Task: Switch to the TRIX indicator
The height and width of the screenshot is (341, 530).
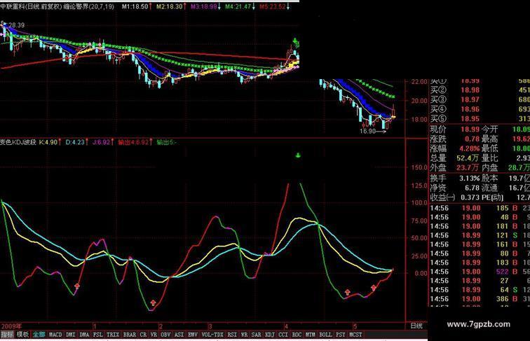Action: click(113, 335)
